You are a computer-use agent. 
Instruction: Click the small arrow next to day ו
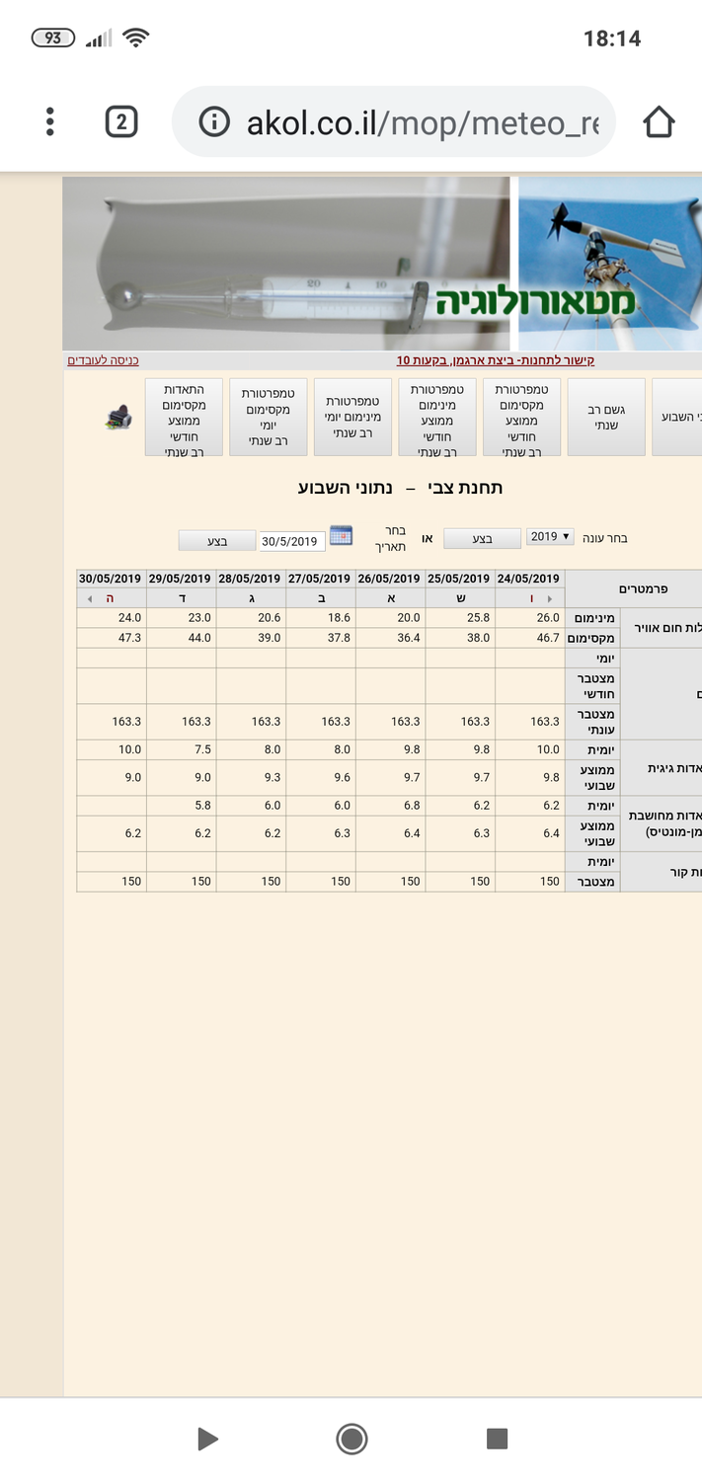pyautogui.click(x=550, y=598)
